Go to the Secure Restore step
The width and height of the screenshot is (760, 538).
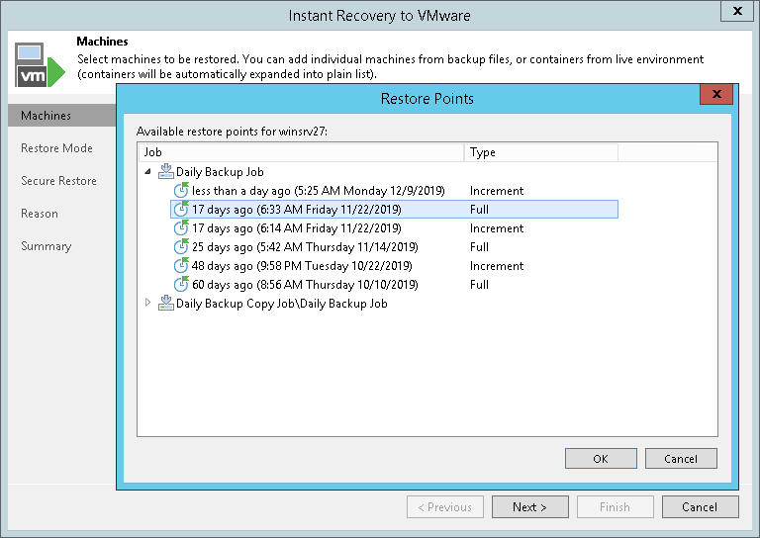coord(58,181)
